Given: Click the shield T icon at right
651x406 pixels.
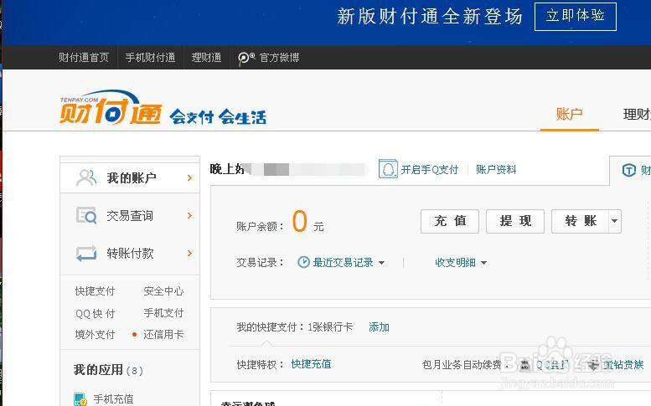Looking at the screenshot, I should coord(629,170).
